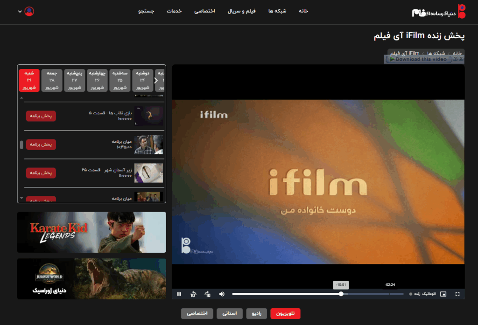The image size is (478, 325).
Task: Select Friday 28 Shahrivar schedule tab
Action: (52, 80)
